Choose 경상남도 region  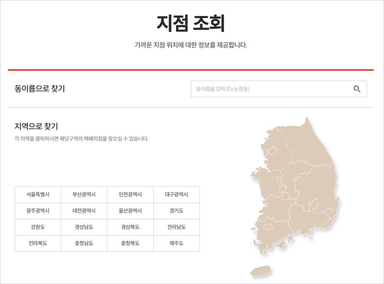click(x=84, y=227)
